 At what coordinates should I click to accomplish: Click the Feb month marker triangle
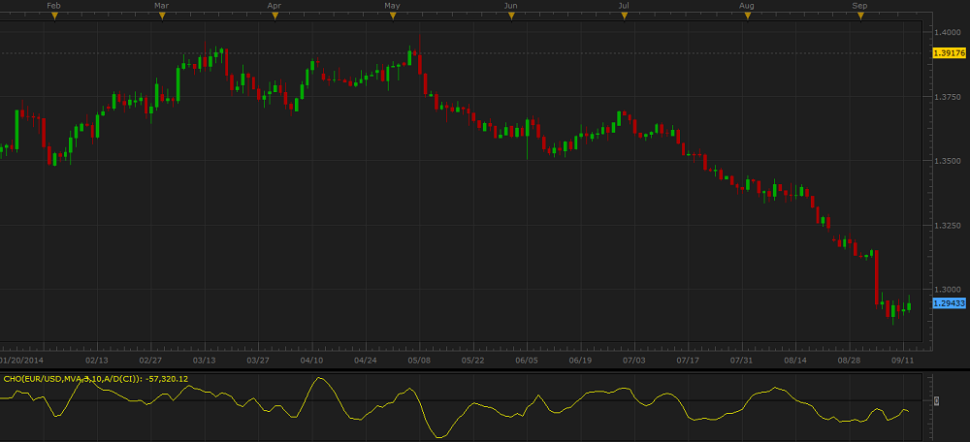[x=53, y=16]
